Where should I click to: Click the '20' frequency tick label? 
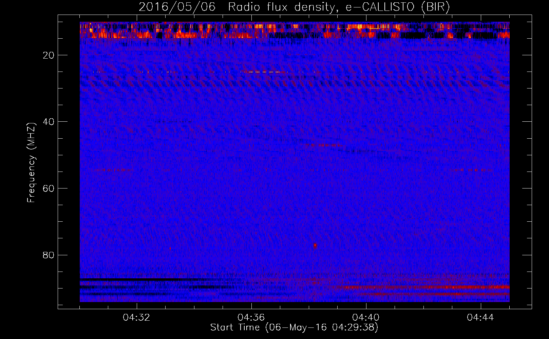coord(49,55)
